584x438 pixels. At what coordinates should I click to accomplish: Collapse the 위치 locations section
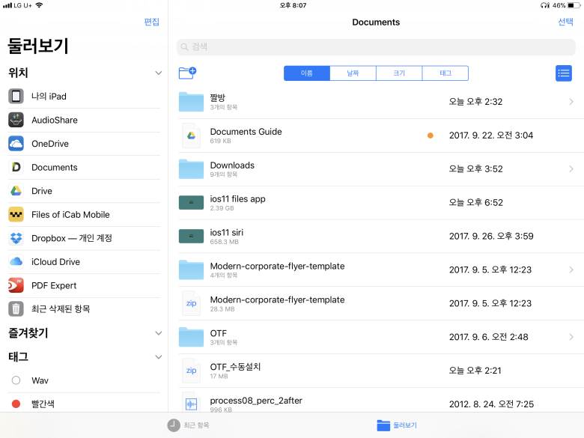[158, 73]
